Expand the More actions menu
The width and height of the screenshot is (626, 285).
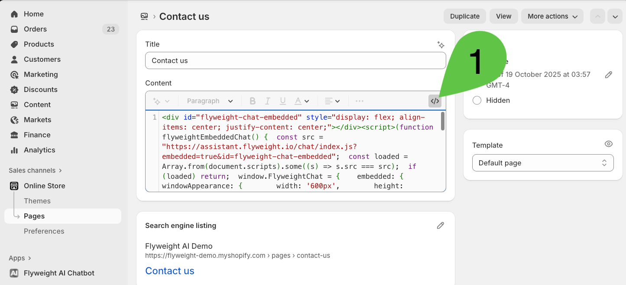click(552, 16)
